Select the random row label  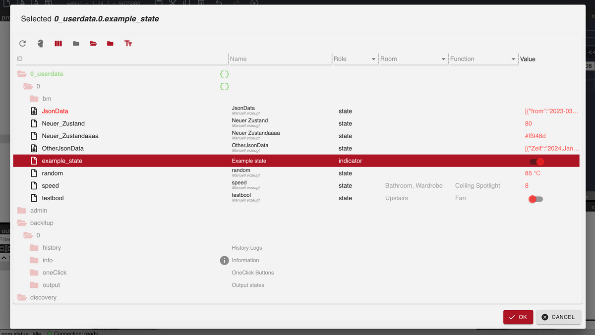52,173
